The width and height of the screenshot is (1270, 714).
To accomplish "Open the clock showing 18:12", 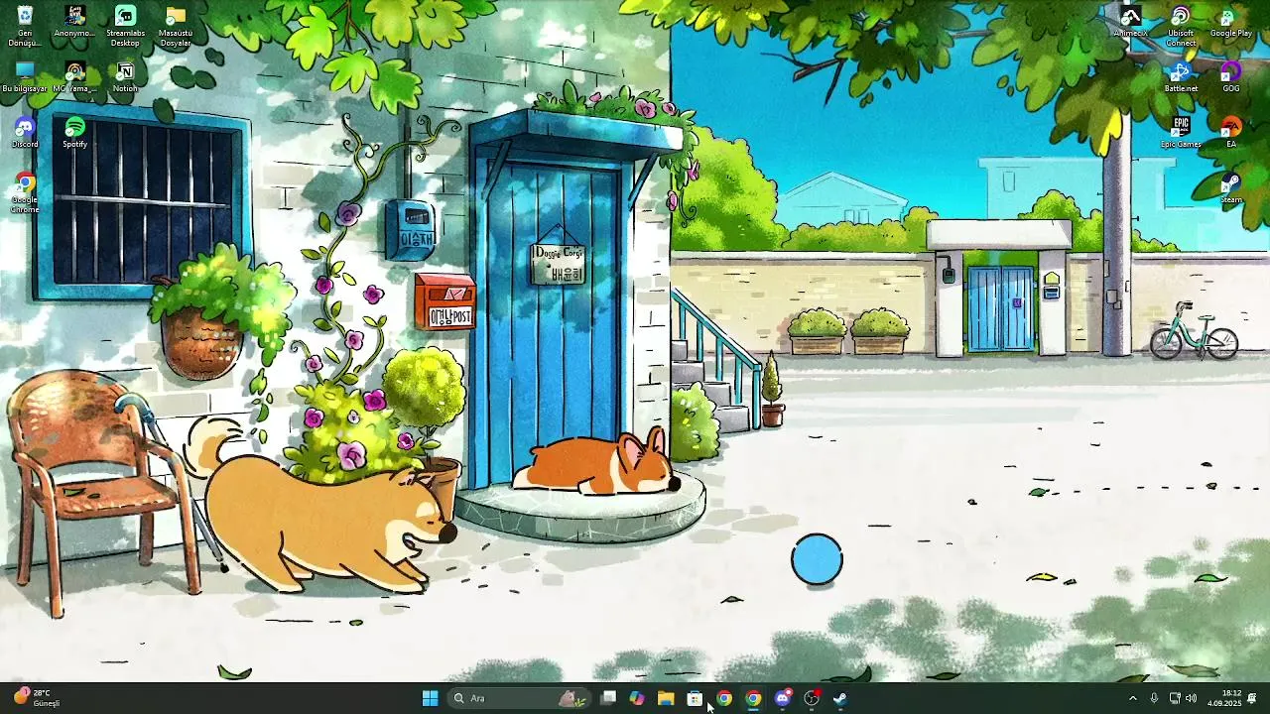I will [x=1224, y=698].
